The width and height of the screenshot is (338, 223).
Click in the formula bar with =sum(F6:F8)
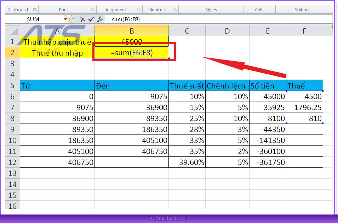coord(218,19)
